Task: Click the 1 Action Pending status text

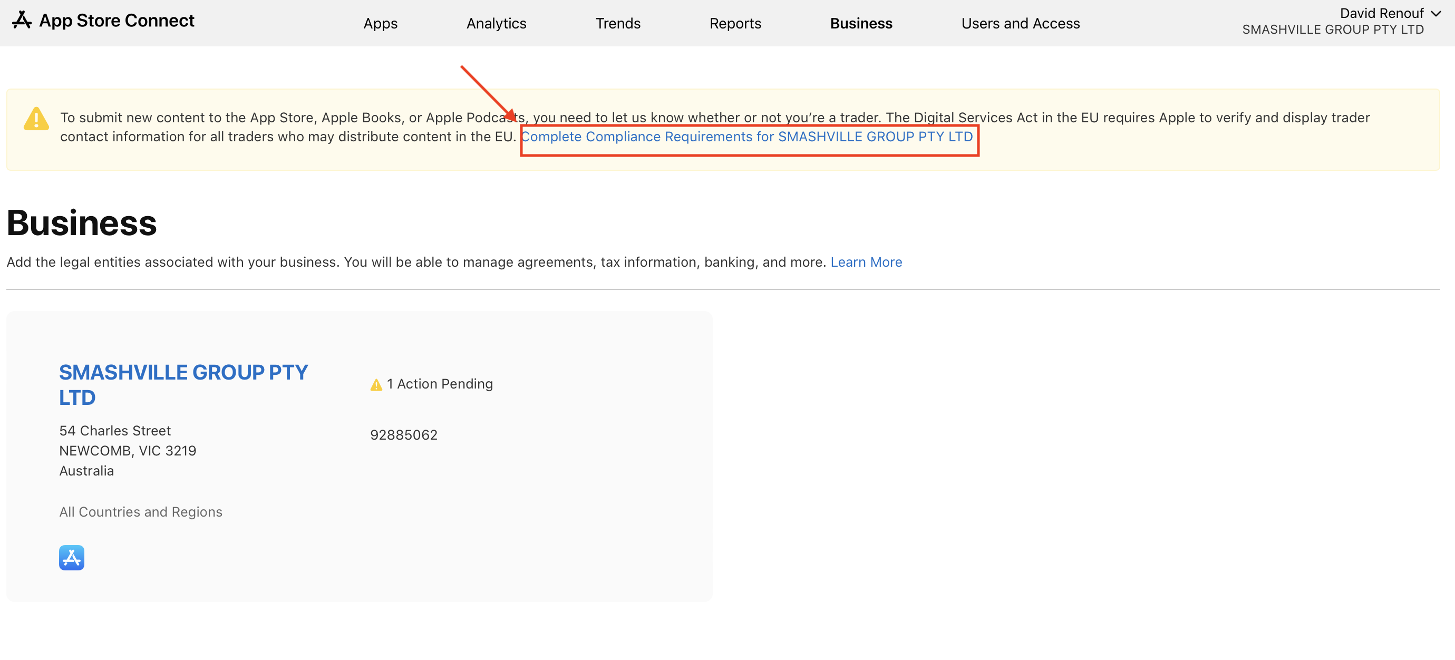Action: 440,384
